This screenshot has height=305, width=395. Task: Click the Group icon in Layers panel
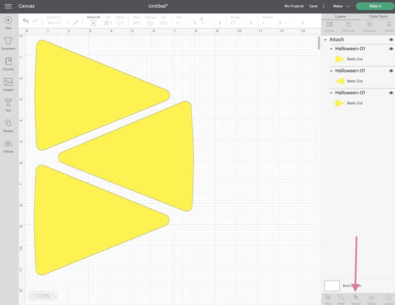point(329,25)
